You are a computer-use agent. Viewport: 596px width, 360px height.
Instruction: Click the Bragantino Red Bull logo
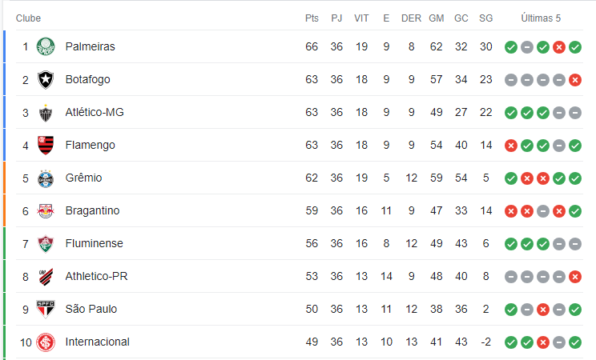click(46, 211)
